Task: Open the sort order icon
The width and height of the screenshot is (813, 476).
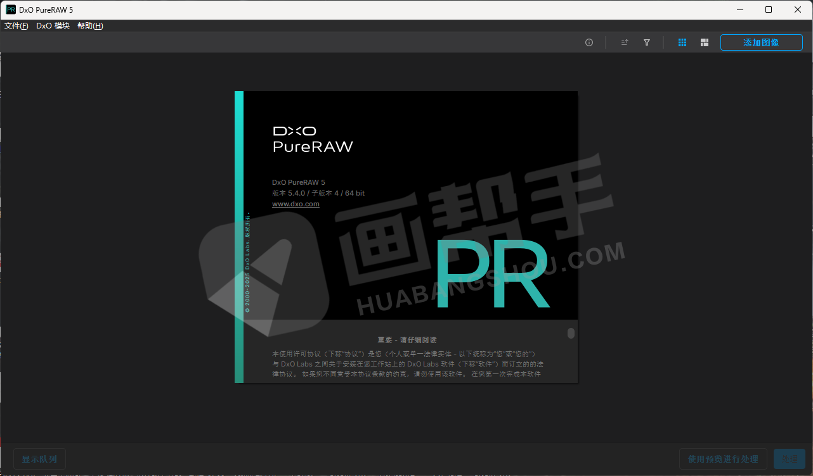Action: point(625,42)
